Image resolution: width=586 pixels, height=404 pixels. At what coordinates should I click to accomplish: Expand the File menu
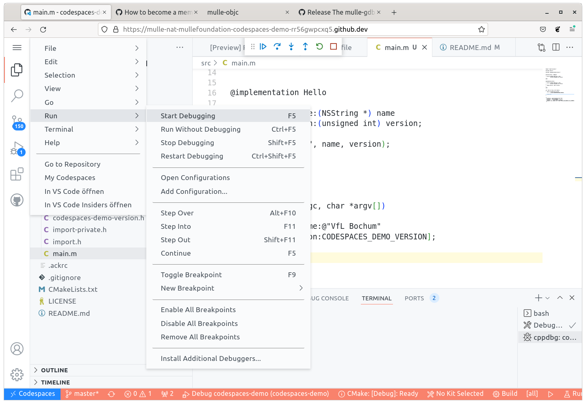88,48
